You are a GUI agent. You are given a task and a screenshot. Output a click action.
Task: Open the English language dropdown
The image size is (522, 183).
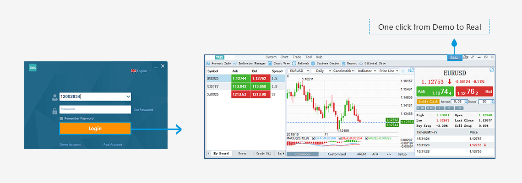(x=141, y=71)
